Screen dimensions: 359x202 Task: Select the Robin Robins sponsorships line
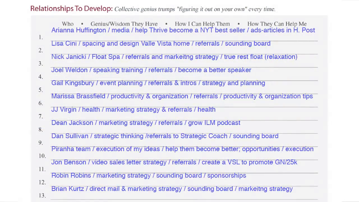tap(149, 175)
